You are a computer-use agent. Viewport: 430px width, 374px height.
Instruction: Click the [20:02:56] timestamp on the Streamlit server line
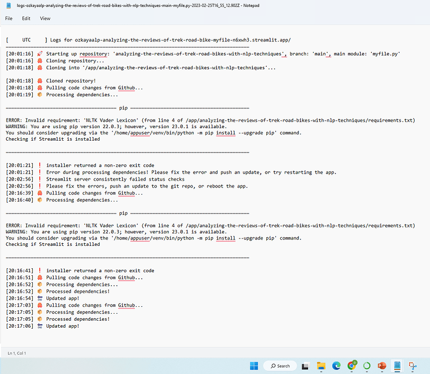point(19,179)
